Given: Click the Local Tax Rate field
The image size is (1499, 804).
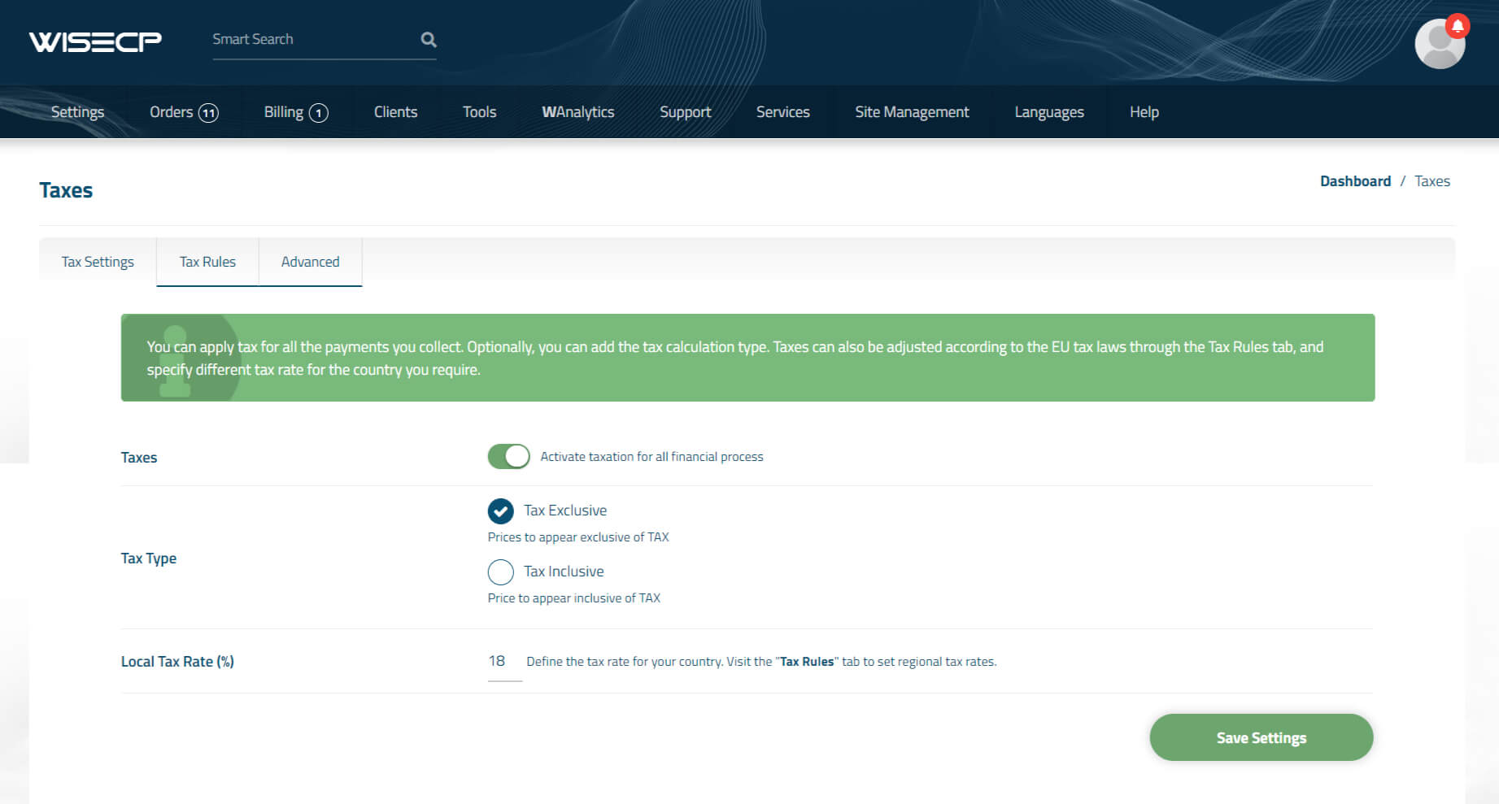Looking at the screenshot, I should pos(504,663).
